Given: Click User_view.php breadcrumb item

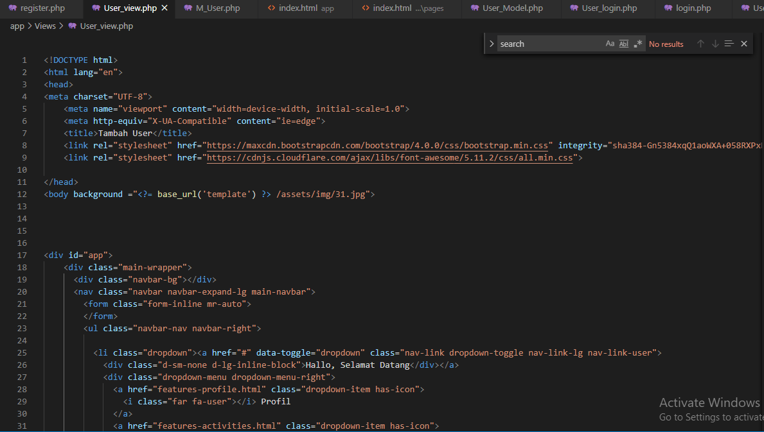Looking at the screenshot, I should point(106,26).
